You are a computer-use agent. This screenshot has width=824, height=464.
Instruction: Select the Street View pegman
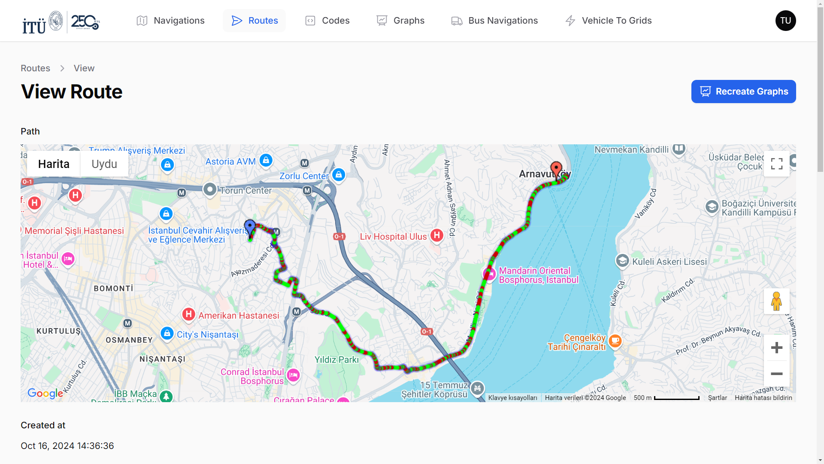(776, 301)
